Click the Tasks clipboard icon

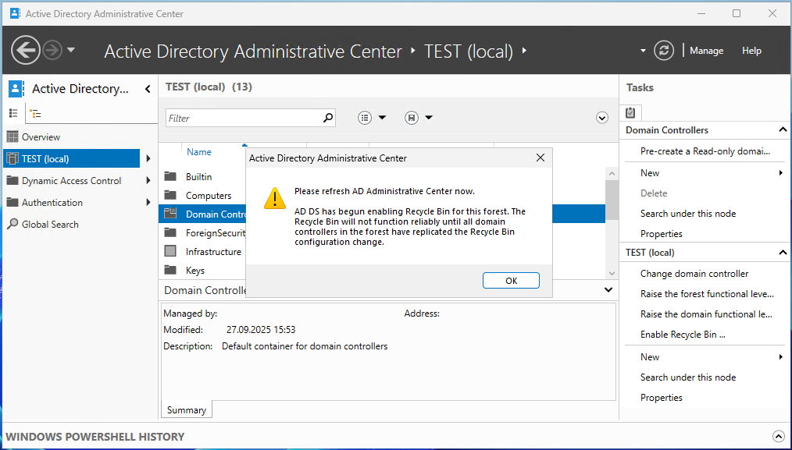click(631, 112)
